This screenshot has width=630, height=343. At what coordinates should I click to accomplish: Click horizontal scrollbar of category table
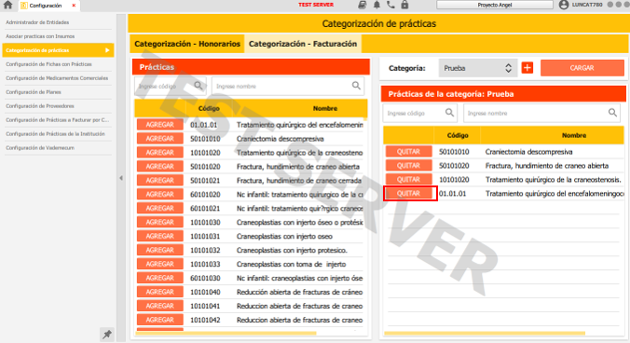click(x=485, y=333)
